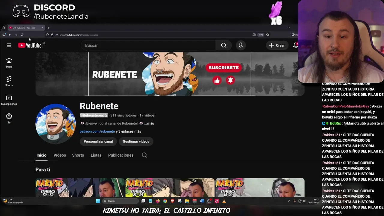The image size is (384, 216).
Task: Click the Windows taskbar Buscar box
Action: tap(120, 201)
